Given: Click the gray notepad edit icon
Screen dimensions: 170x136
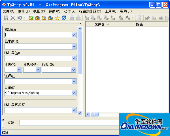Looking at the screenshot, I should [139, 18].
